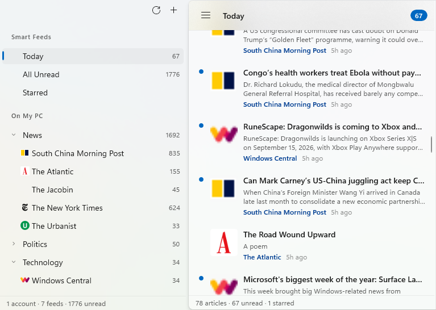Image resolution: width=436 pixels, height=310 pixels.
Task: Click the 835 unread count for SCMP
Action: 175,153
